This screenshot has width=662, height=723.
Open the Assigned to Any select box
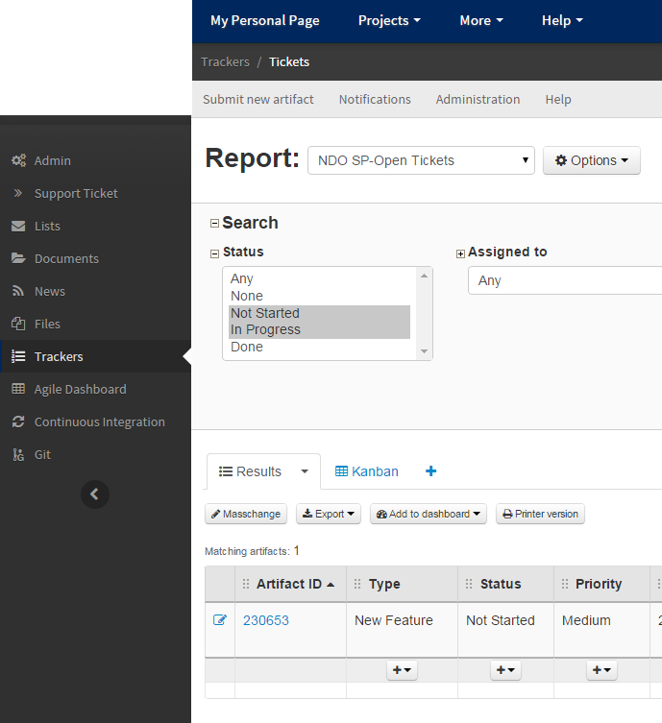click(565, 280)
